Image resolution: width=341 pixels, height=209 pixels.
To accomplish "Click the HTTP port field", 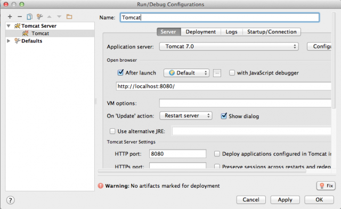I will click(177, 154).
